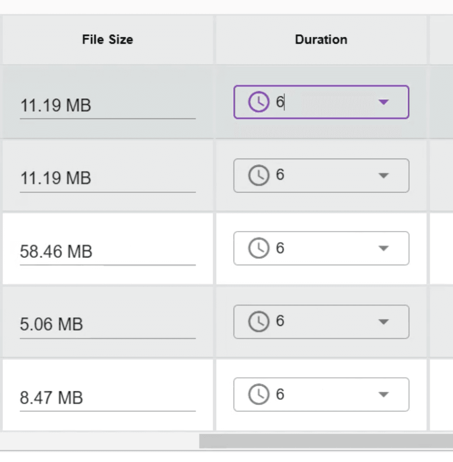Click the horizontal scrollbar thumb below the table
The width and height of the screenshot is (453, 462).
coord(326,441)
